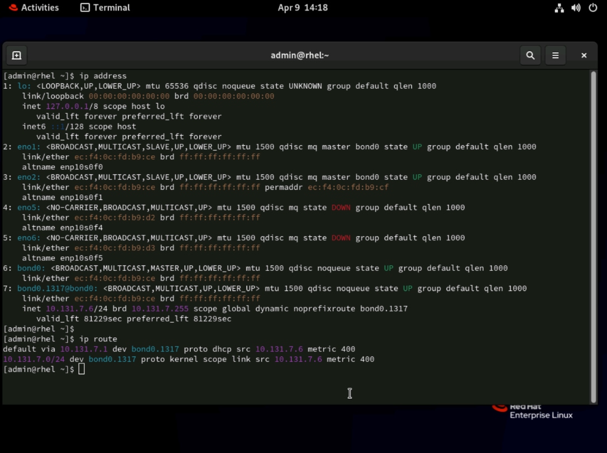Click interface name 'eno6:'

(29, 237)
